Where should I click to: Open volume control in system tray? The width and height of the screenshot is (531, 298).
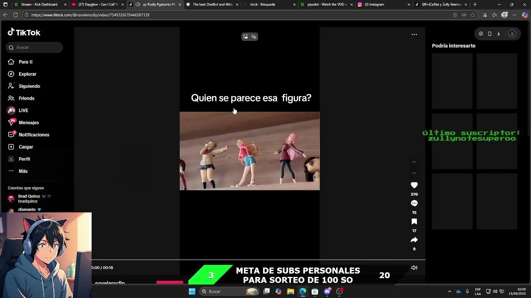(495, 291)
